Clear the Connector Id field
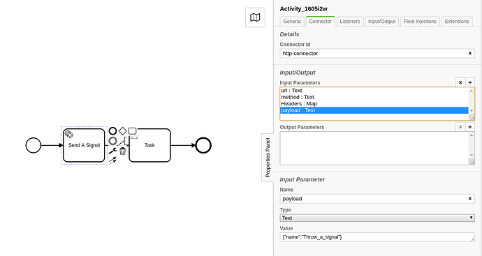 click(x=469, y=54)
